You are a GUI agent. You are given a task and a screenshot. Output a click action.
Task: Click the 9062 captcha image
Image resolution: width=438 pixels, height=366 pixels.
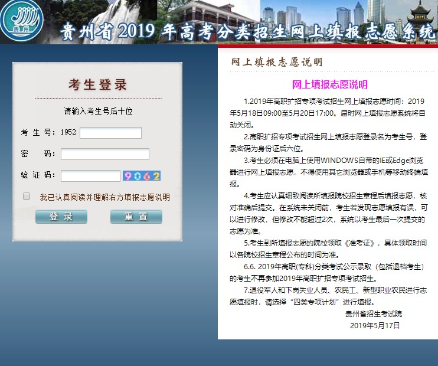[x=142, y=176]
